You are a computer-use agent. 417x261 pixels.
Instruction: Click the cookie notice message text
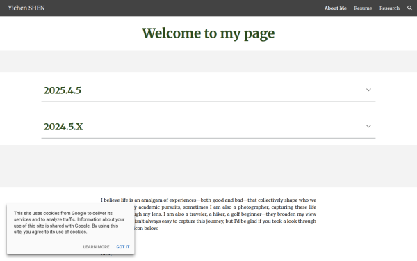(x=69, y=223)
